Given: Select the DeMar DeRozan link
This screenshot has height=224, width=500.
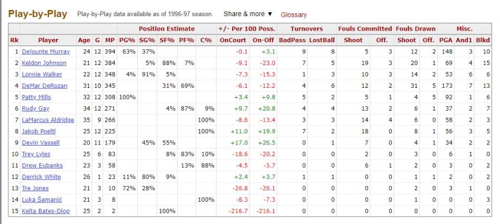Looking at the screenshot, I should pyautogui.click(x=43, y=86).
